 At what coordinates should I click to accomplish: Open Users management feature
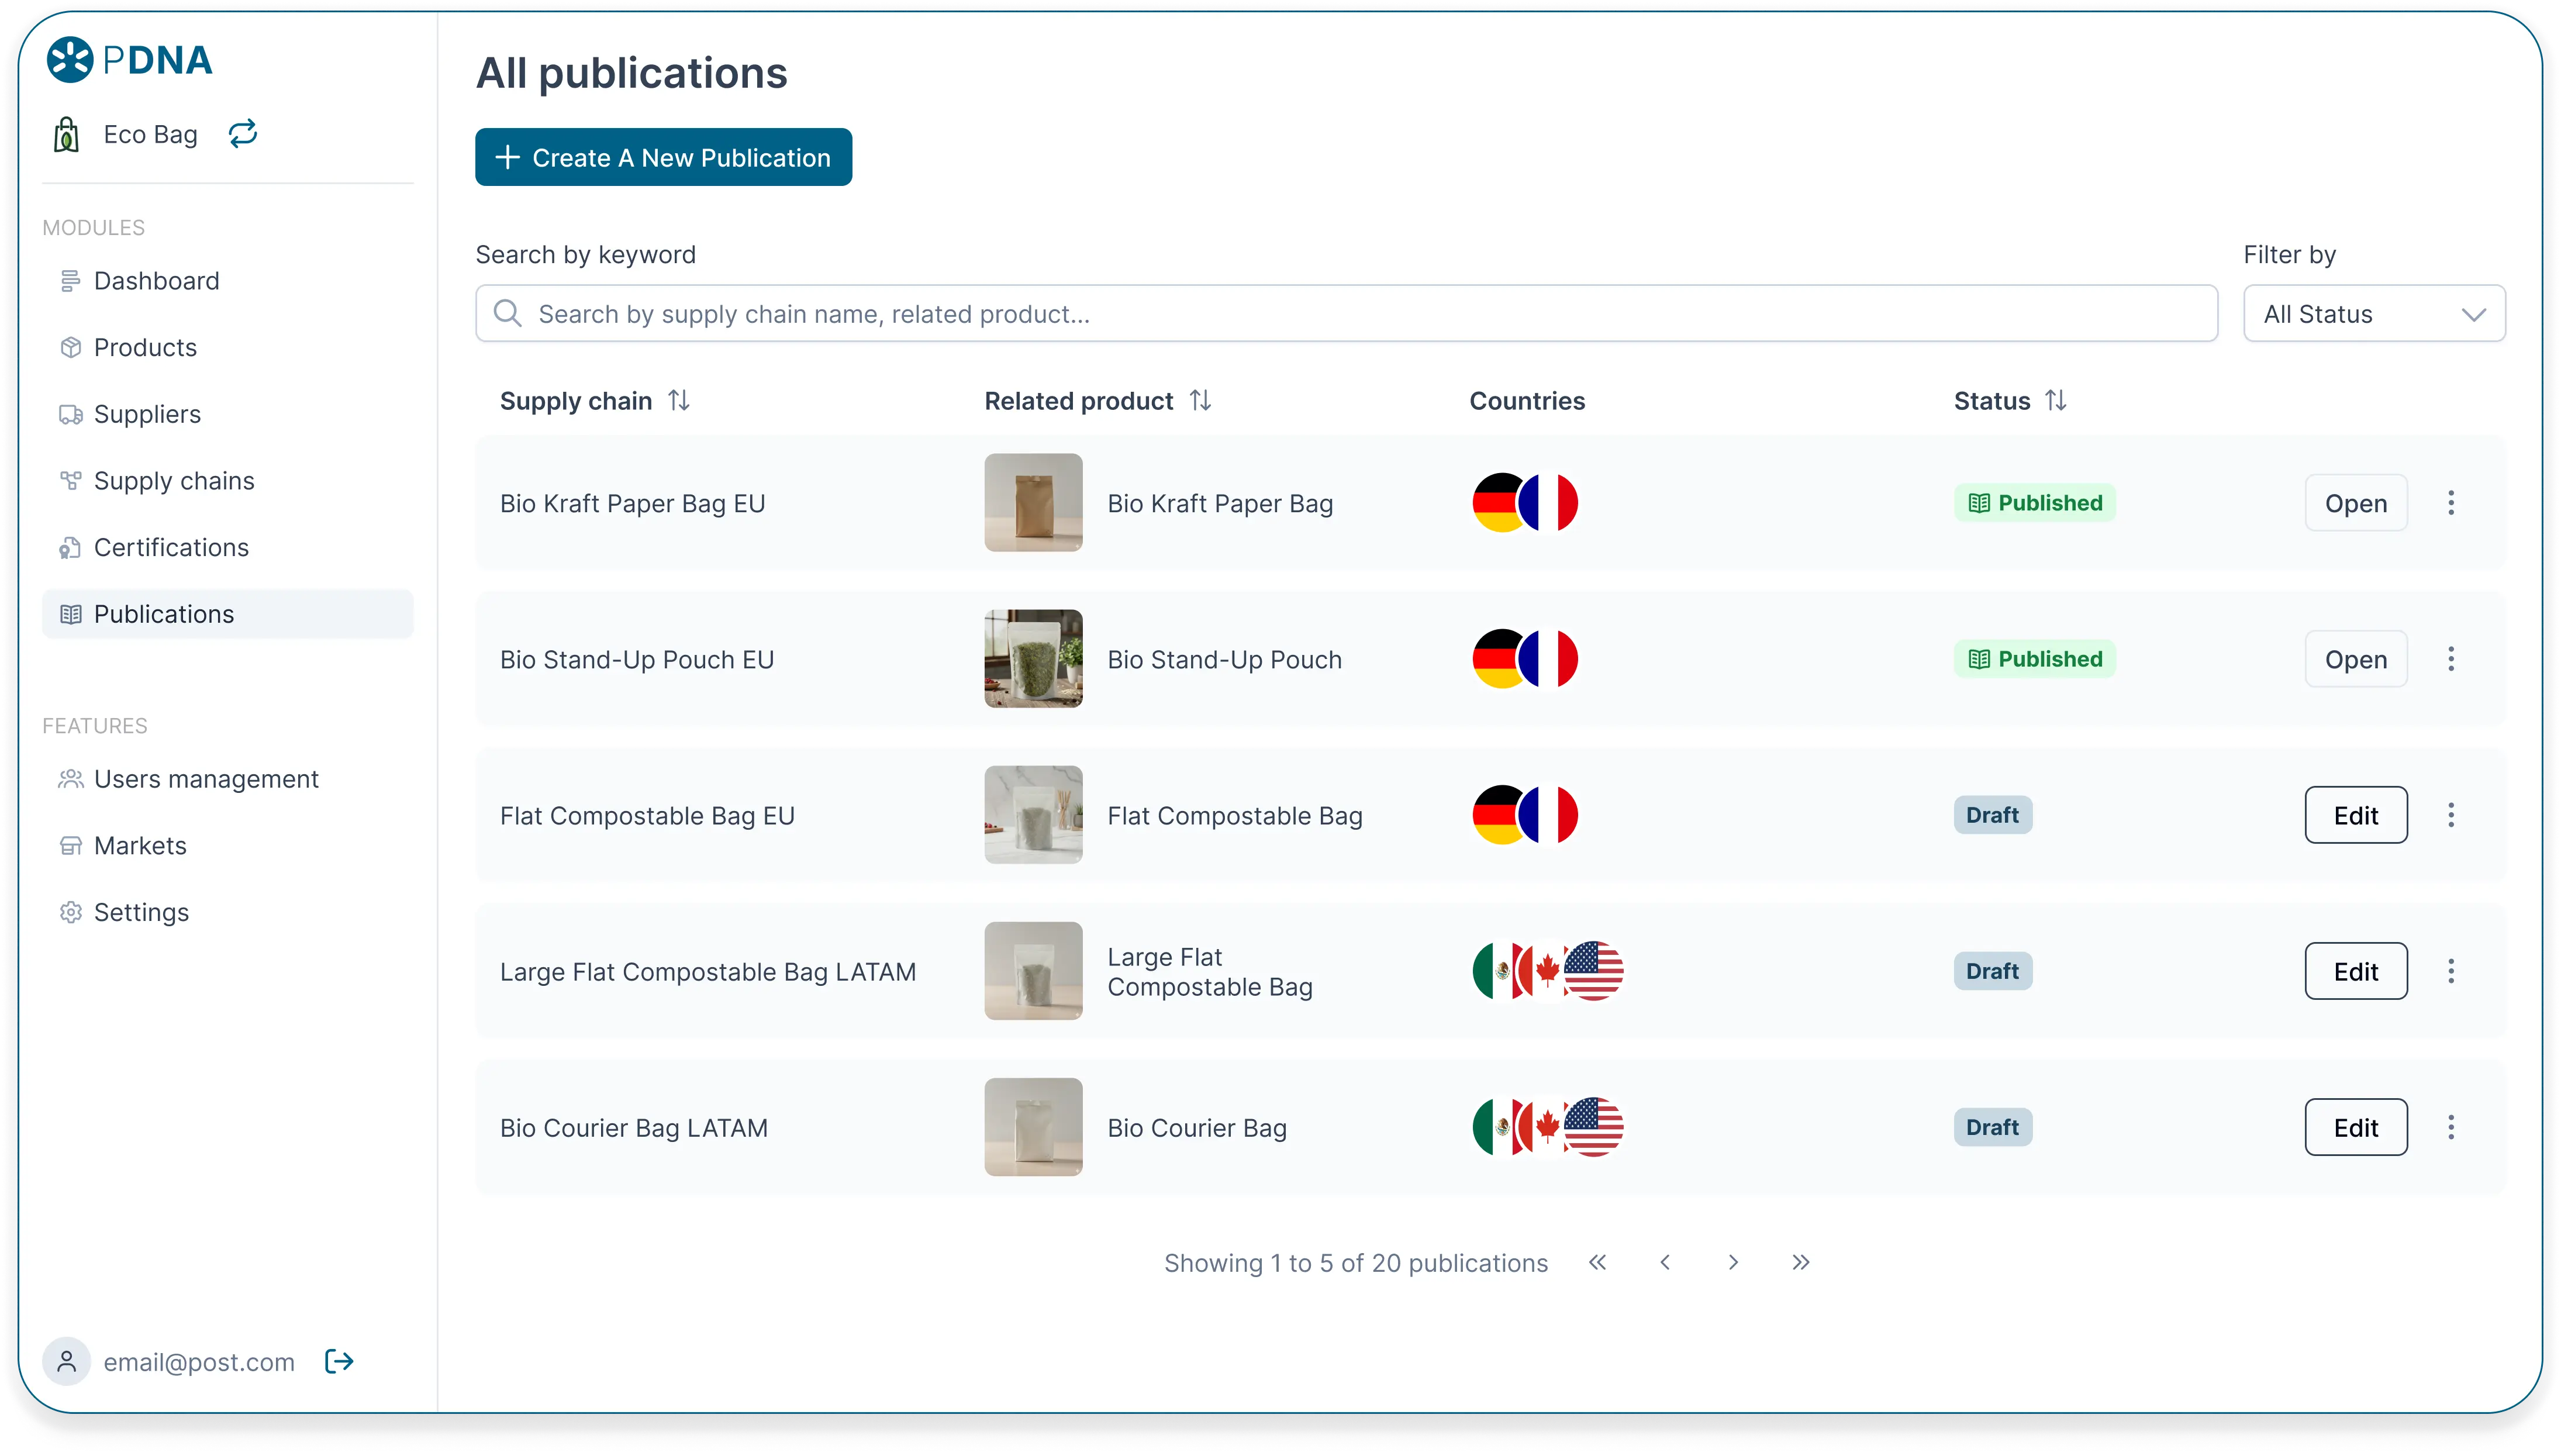(x=206, y=779)
